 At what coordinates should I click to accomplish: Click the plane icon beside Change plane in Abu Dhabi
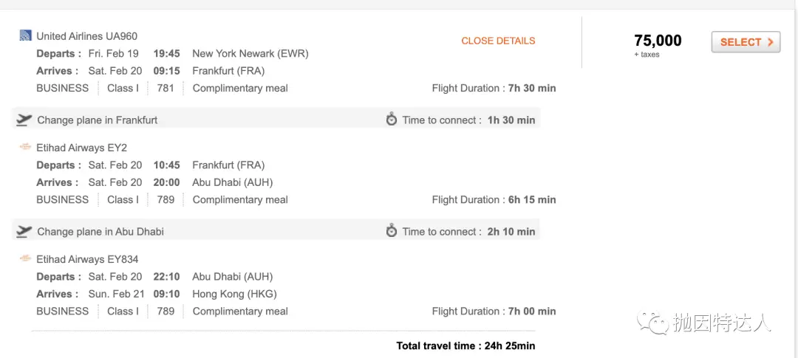click(24, 231)
